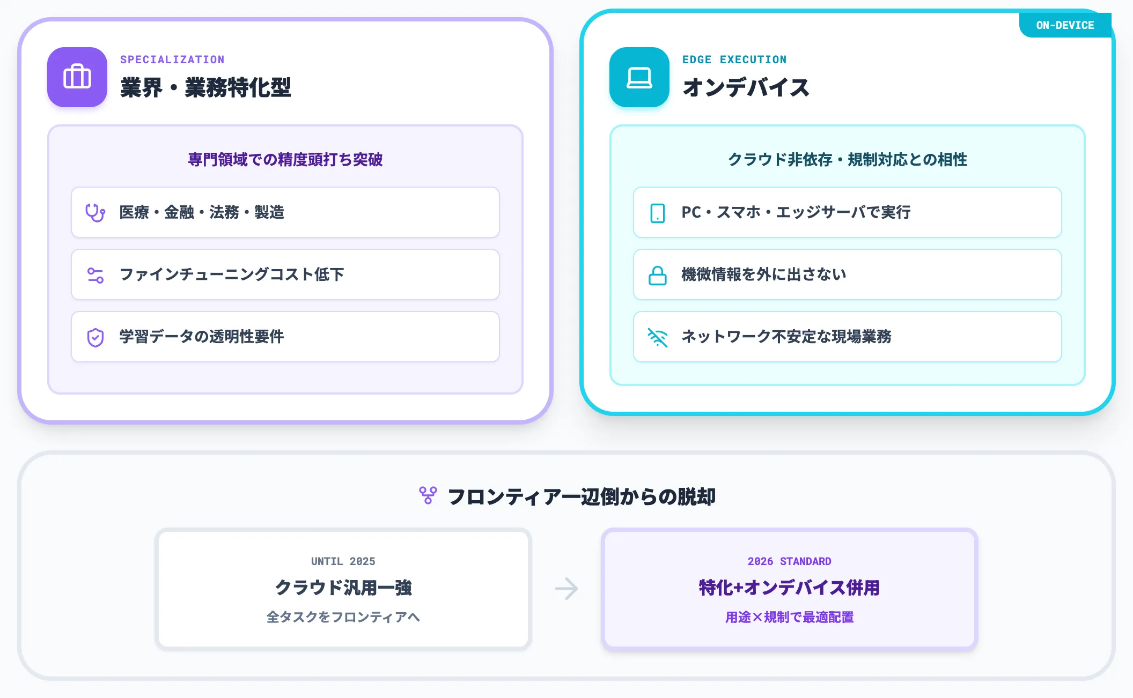Select the 機微情報を外に出さない row

pyautogui.click(x=848, y=274)
